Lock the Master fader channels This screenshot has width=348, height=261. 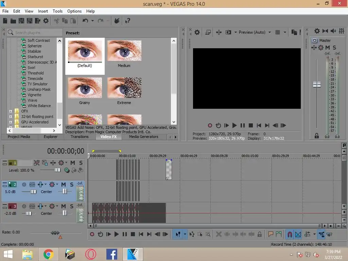coord(317,136)
